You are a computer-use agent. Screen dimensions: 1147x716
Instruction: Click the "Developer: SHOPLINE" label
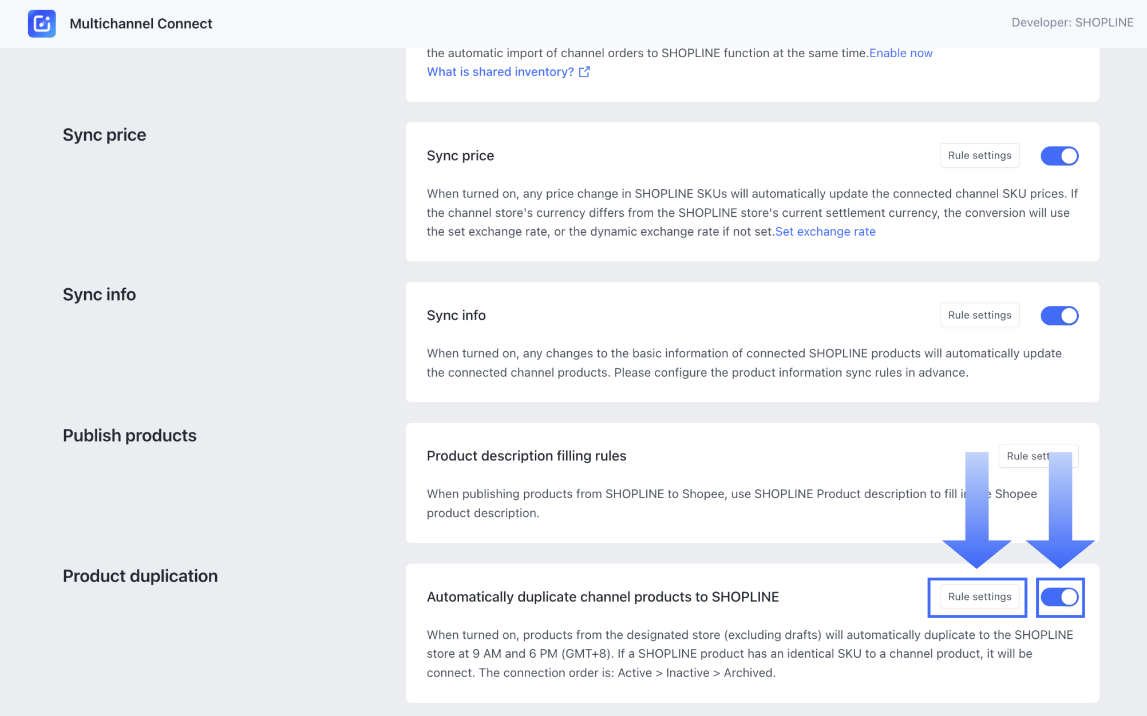click(1072, 23)
